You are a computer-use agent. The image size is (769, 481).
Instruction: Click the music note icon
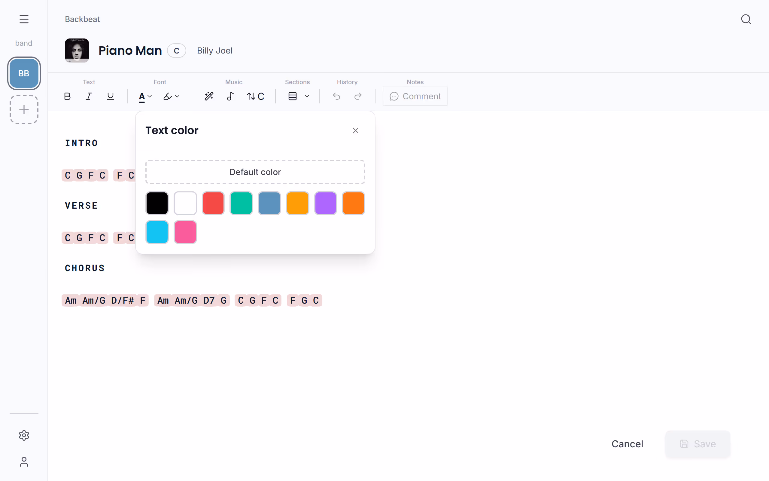tap(230, 96)
